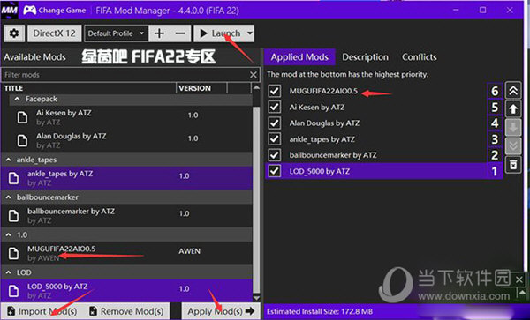Remove profile with the minus button
The width and height of the screenshot is (530, 320).
[180, 33]
